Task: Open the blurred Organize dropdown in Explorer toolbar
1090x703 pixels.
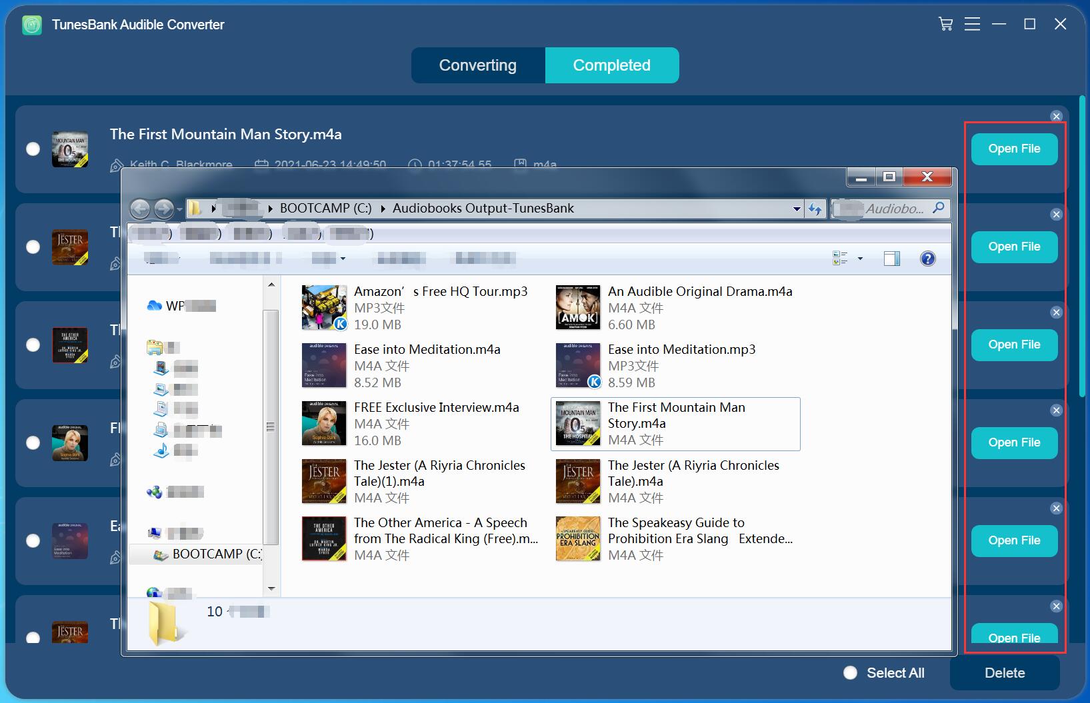Action: click(x=162, y=259)
